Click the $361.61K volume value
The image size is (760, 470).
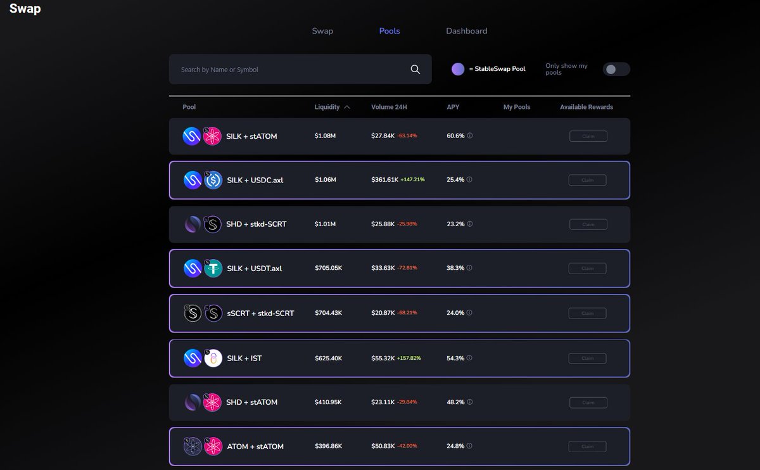click(x=385, y=180)
